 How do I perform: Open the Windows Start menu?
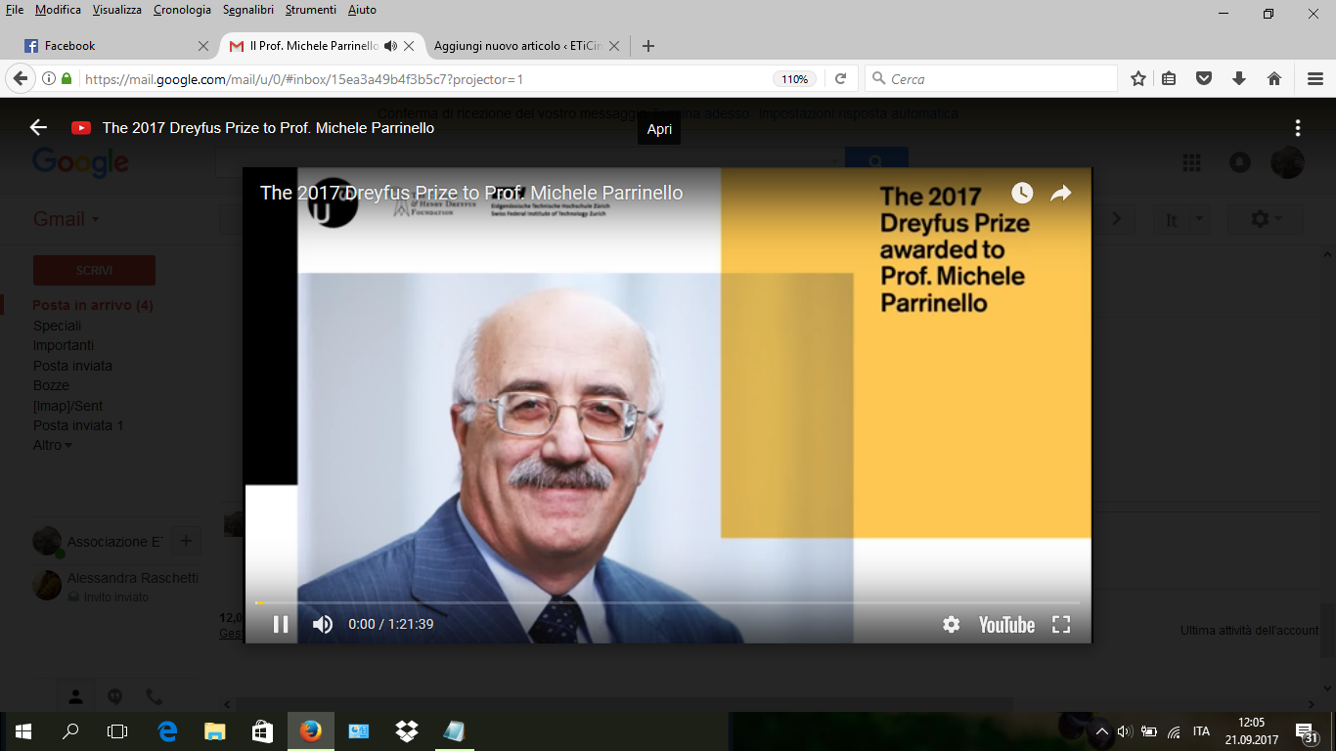(x=23, y=731)
